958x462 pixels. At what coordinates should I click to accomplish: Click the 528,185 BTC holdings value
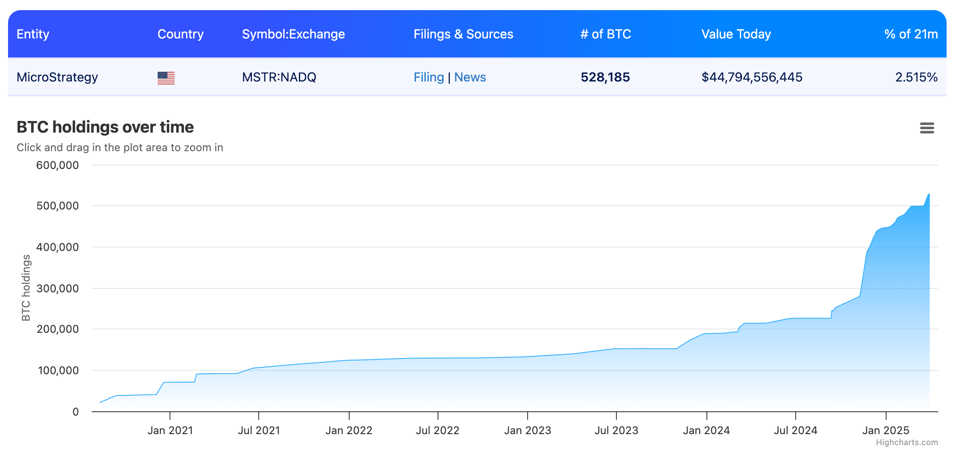pos(605,77)
